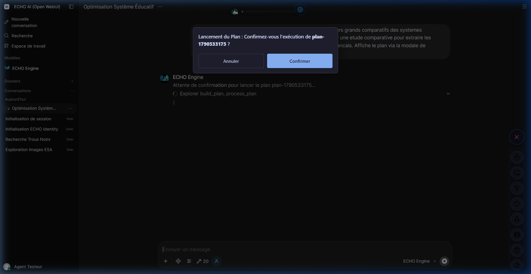Image resolution: width=531 pixels, height=274 pixels.
Task: Click the controls icon at the top right
Action: [x=524, y=6]
